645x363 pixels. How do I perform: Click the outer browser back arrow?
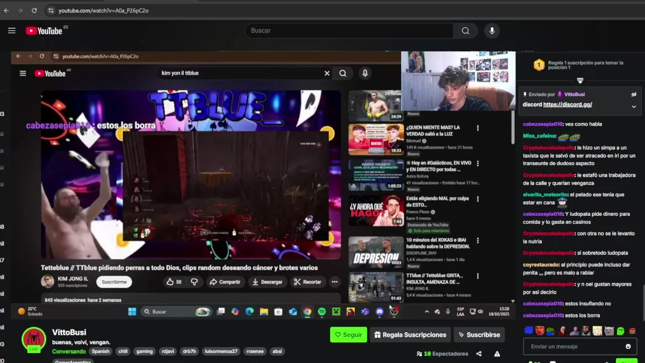6,10
